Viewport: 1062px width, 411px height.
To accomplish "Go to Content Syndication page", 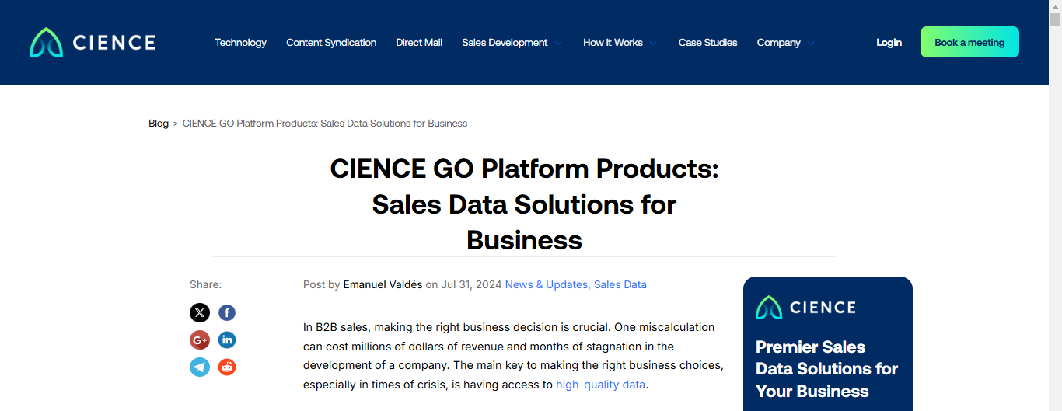I will coord(331,43).
